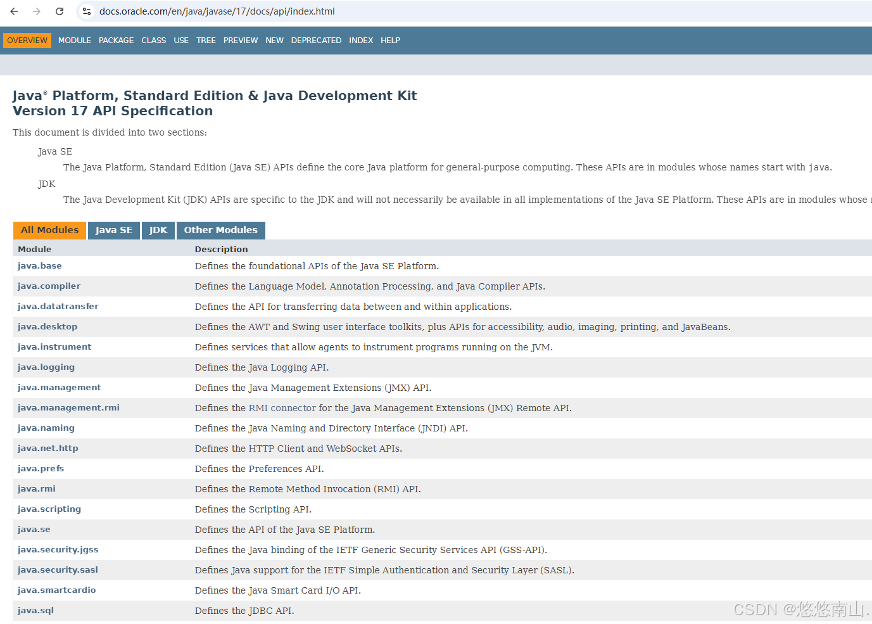The height and width of the screenshot is (624, 872).
Task: Open the java.smartcardio module link
Action: pos(56,590)
